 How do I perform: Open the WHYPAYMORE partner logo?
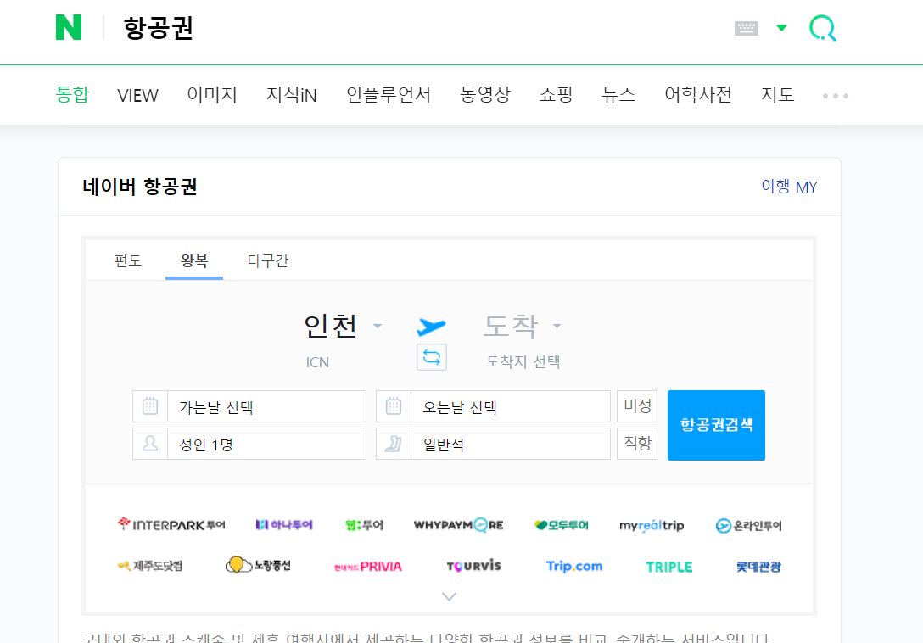[x=459, y=524]
